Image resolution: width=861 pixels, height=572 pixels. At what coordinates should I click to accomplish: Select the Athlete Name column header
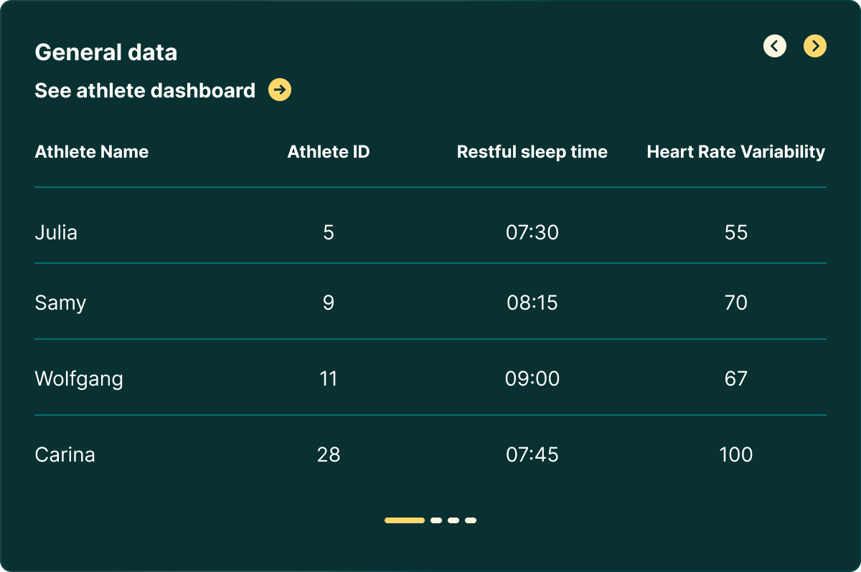click(x=92, y=152)
